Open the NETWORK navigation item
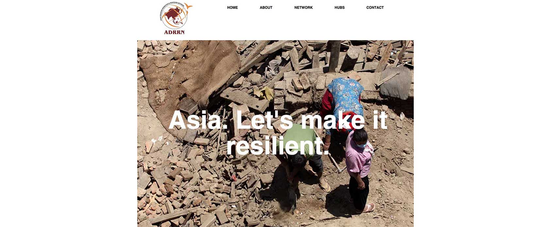This screenshot has height=227, width=551. pos(303,8)
